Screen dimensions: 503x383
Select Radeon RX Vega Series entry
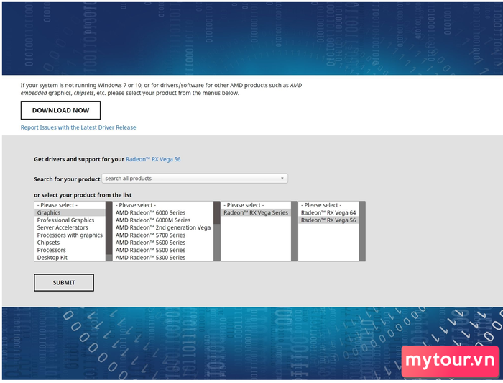coord(256,212)
